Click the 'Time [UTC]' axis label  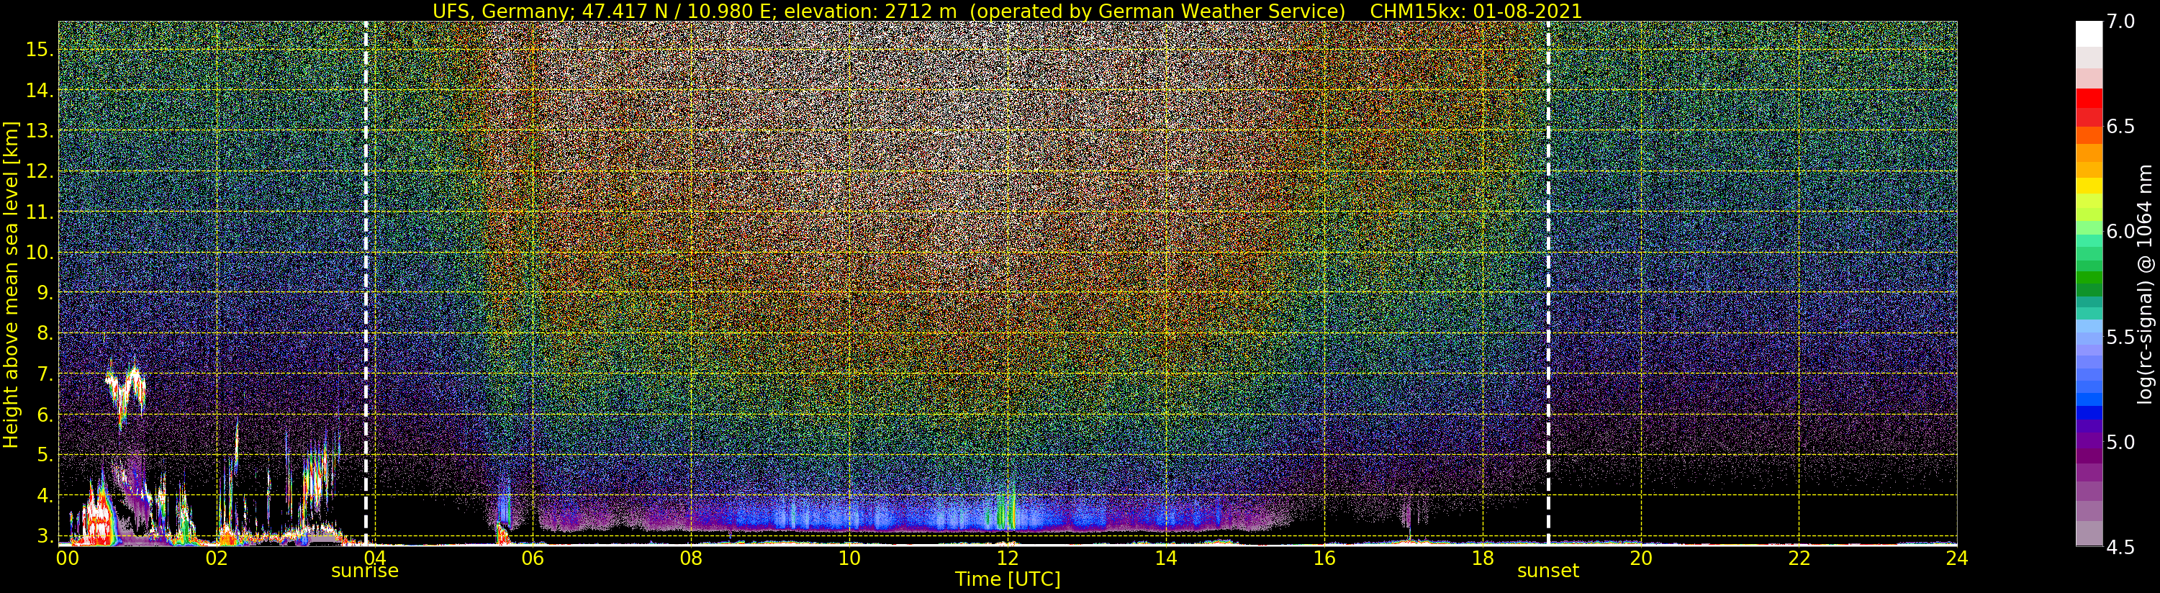(x=1007, y=579)
